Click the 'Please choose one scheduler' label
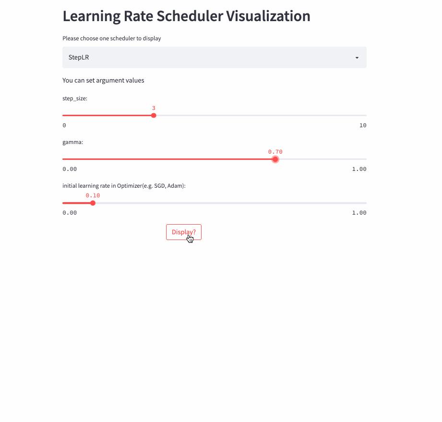 pyautogui.click(x=112, y=38)
